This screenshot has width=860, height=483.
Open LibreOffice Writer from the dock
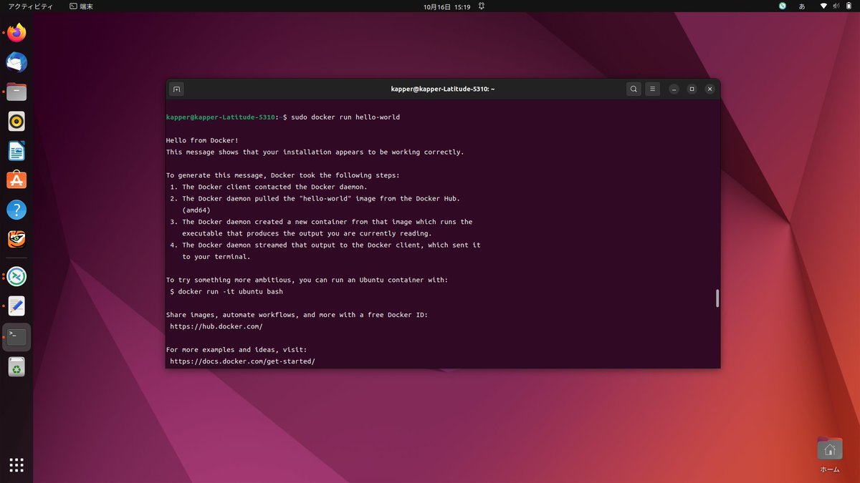[16, 150]
